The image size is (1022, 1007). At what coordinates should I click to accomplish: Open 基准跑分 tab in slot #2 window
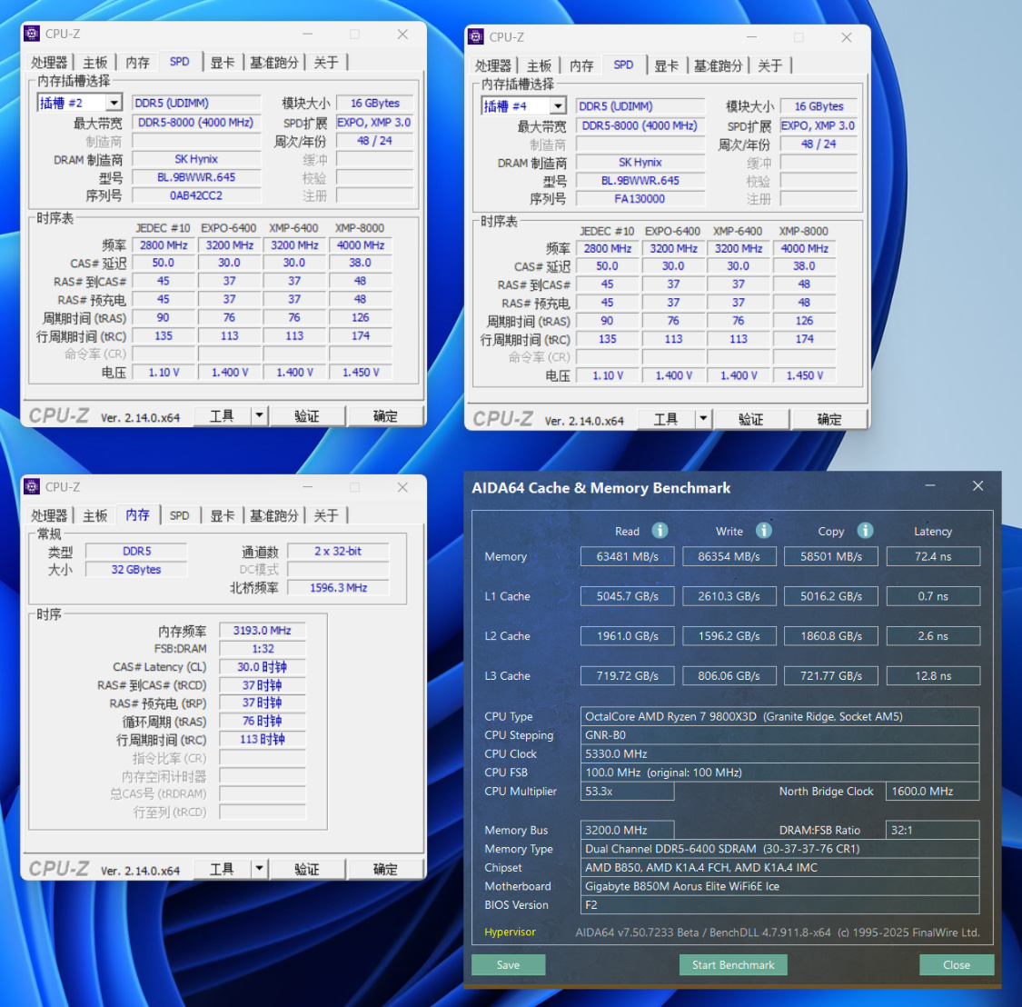pos(273,63)
